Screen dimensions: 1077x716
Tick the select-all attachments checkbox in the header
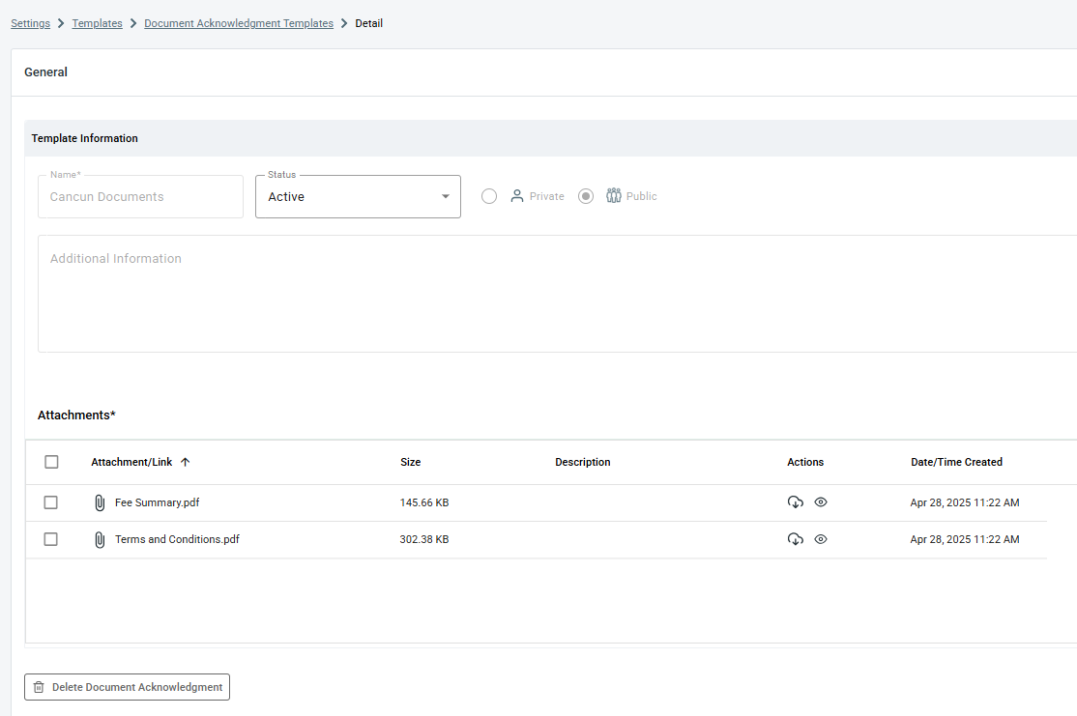coord(51,462)
